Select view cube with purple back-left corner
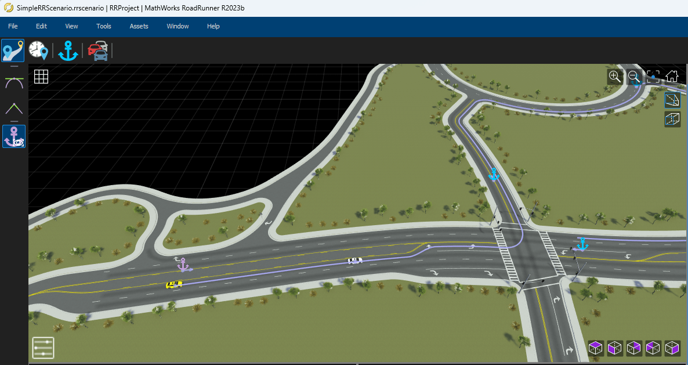 pyautogui.click(x=653, y=348)
